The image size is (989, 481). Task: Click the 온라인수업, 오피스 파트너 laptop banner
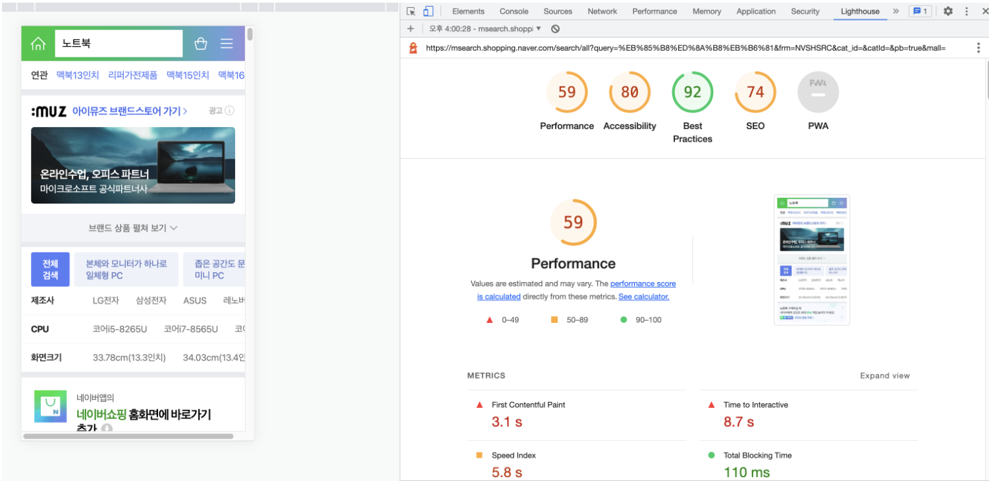[133, 165]
